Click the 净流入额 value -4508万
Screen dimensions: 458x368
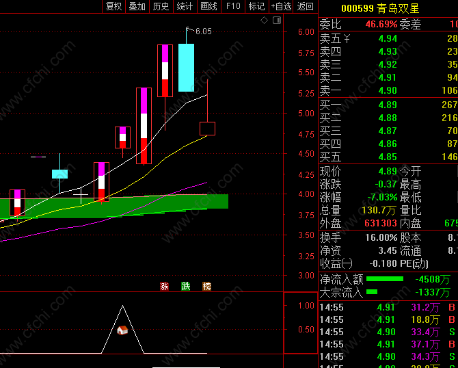click(x=433, y=279)
